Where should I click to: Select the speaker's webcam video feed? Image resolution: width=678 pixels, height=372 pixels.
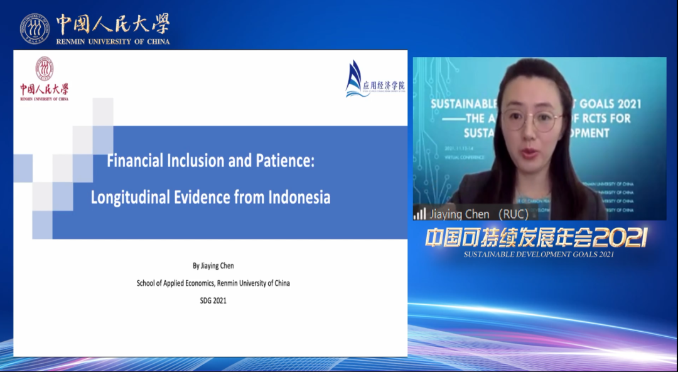coord(539,138)
